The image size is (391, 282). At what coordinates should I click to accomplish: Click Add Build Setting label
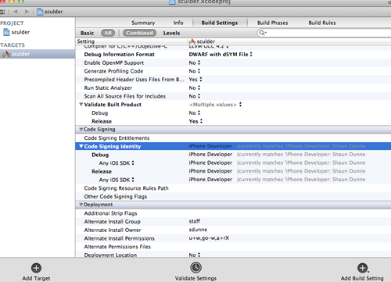click(362, 278)
